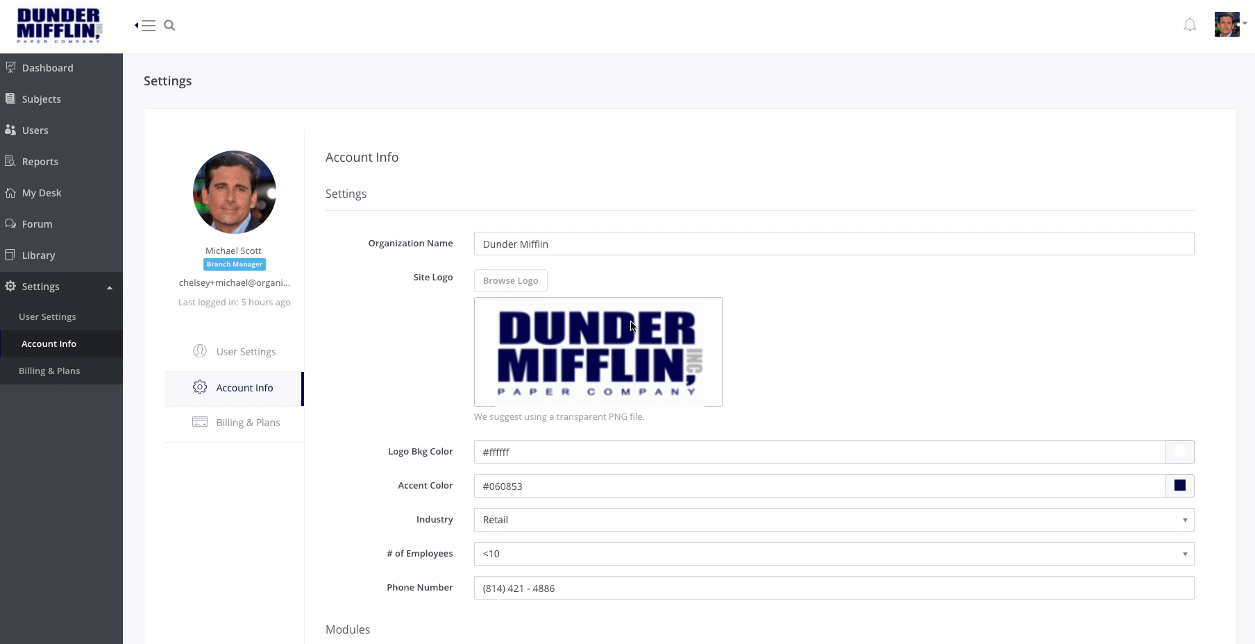Click the User Settings person icon in profile panel

click(x=200, y=351)
